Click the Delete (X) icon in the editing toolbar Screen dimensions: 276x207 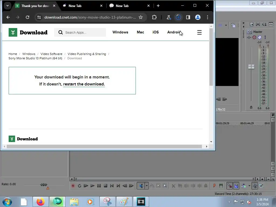click(173, 186)
